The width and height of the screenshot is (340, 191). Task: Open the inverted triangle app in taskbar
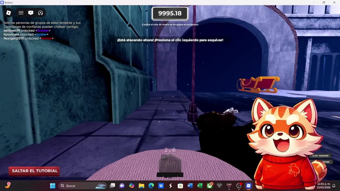pos(229,186)
